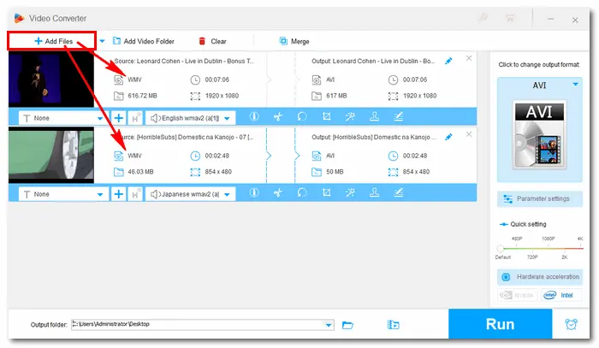
Task: Remove the Leonard Cohen item from list
Action: [x=469, y=58]
